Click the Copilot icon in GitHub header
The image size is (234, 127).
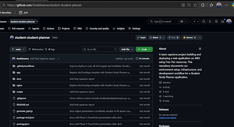click(x=182, y=21)
